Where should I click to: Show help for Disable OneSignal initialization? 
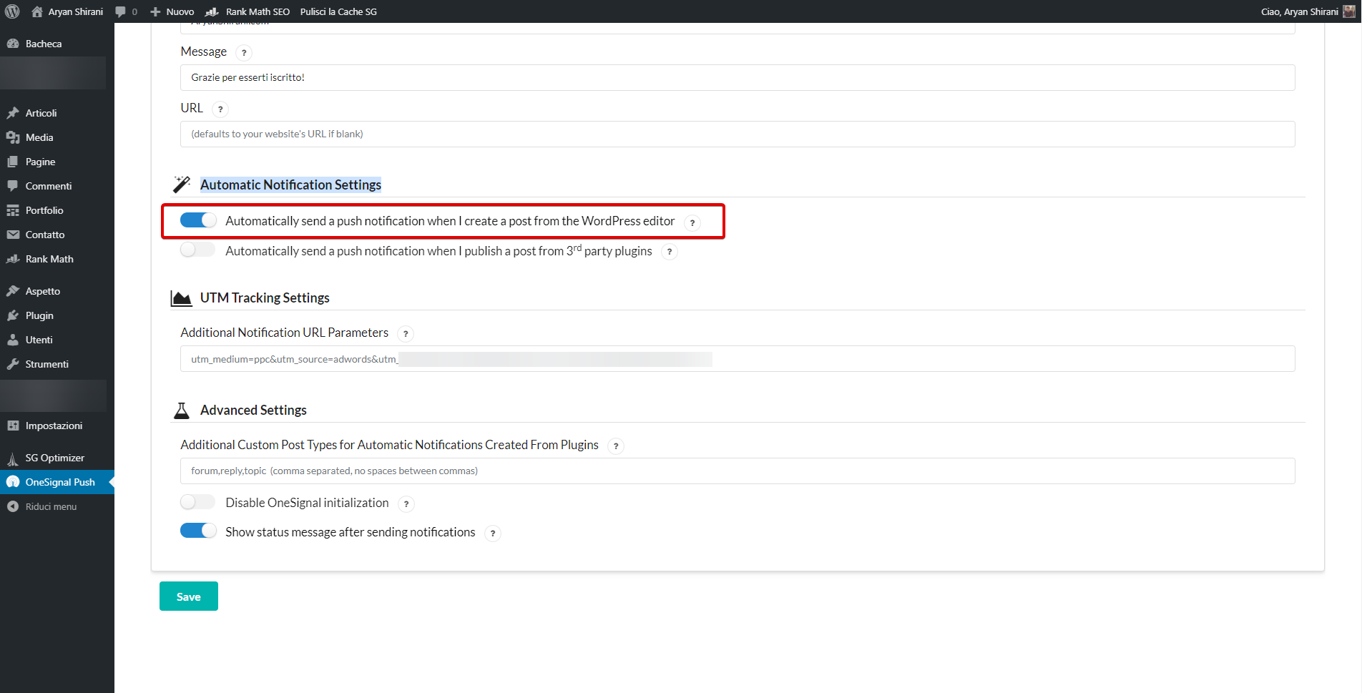click(406, 504)
